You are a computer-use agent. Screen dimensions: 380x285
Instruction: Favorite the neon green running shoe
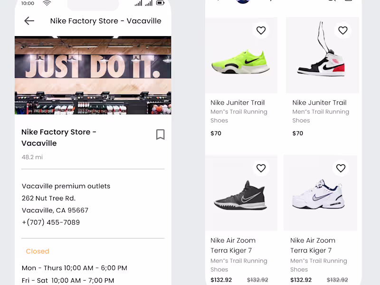[x=261, y=30]
